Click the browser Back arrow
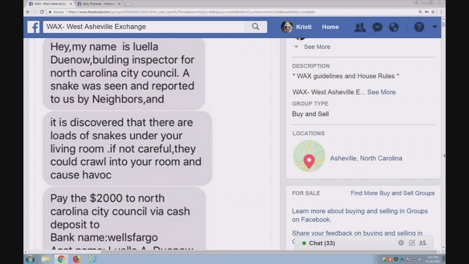This screenshot has width=469, height=264. 28,12
